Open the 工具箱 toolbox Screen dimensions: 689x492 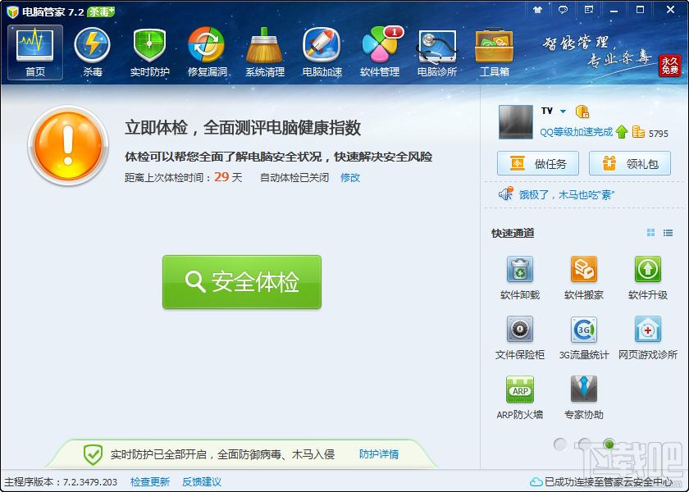tap(495, 52)
